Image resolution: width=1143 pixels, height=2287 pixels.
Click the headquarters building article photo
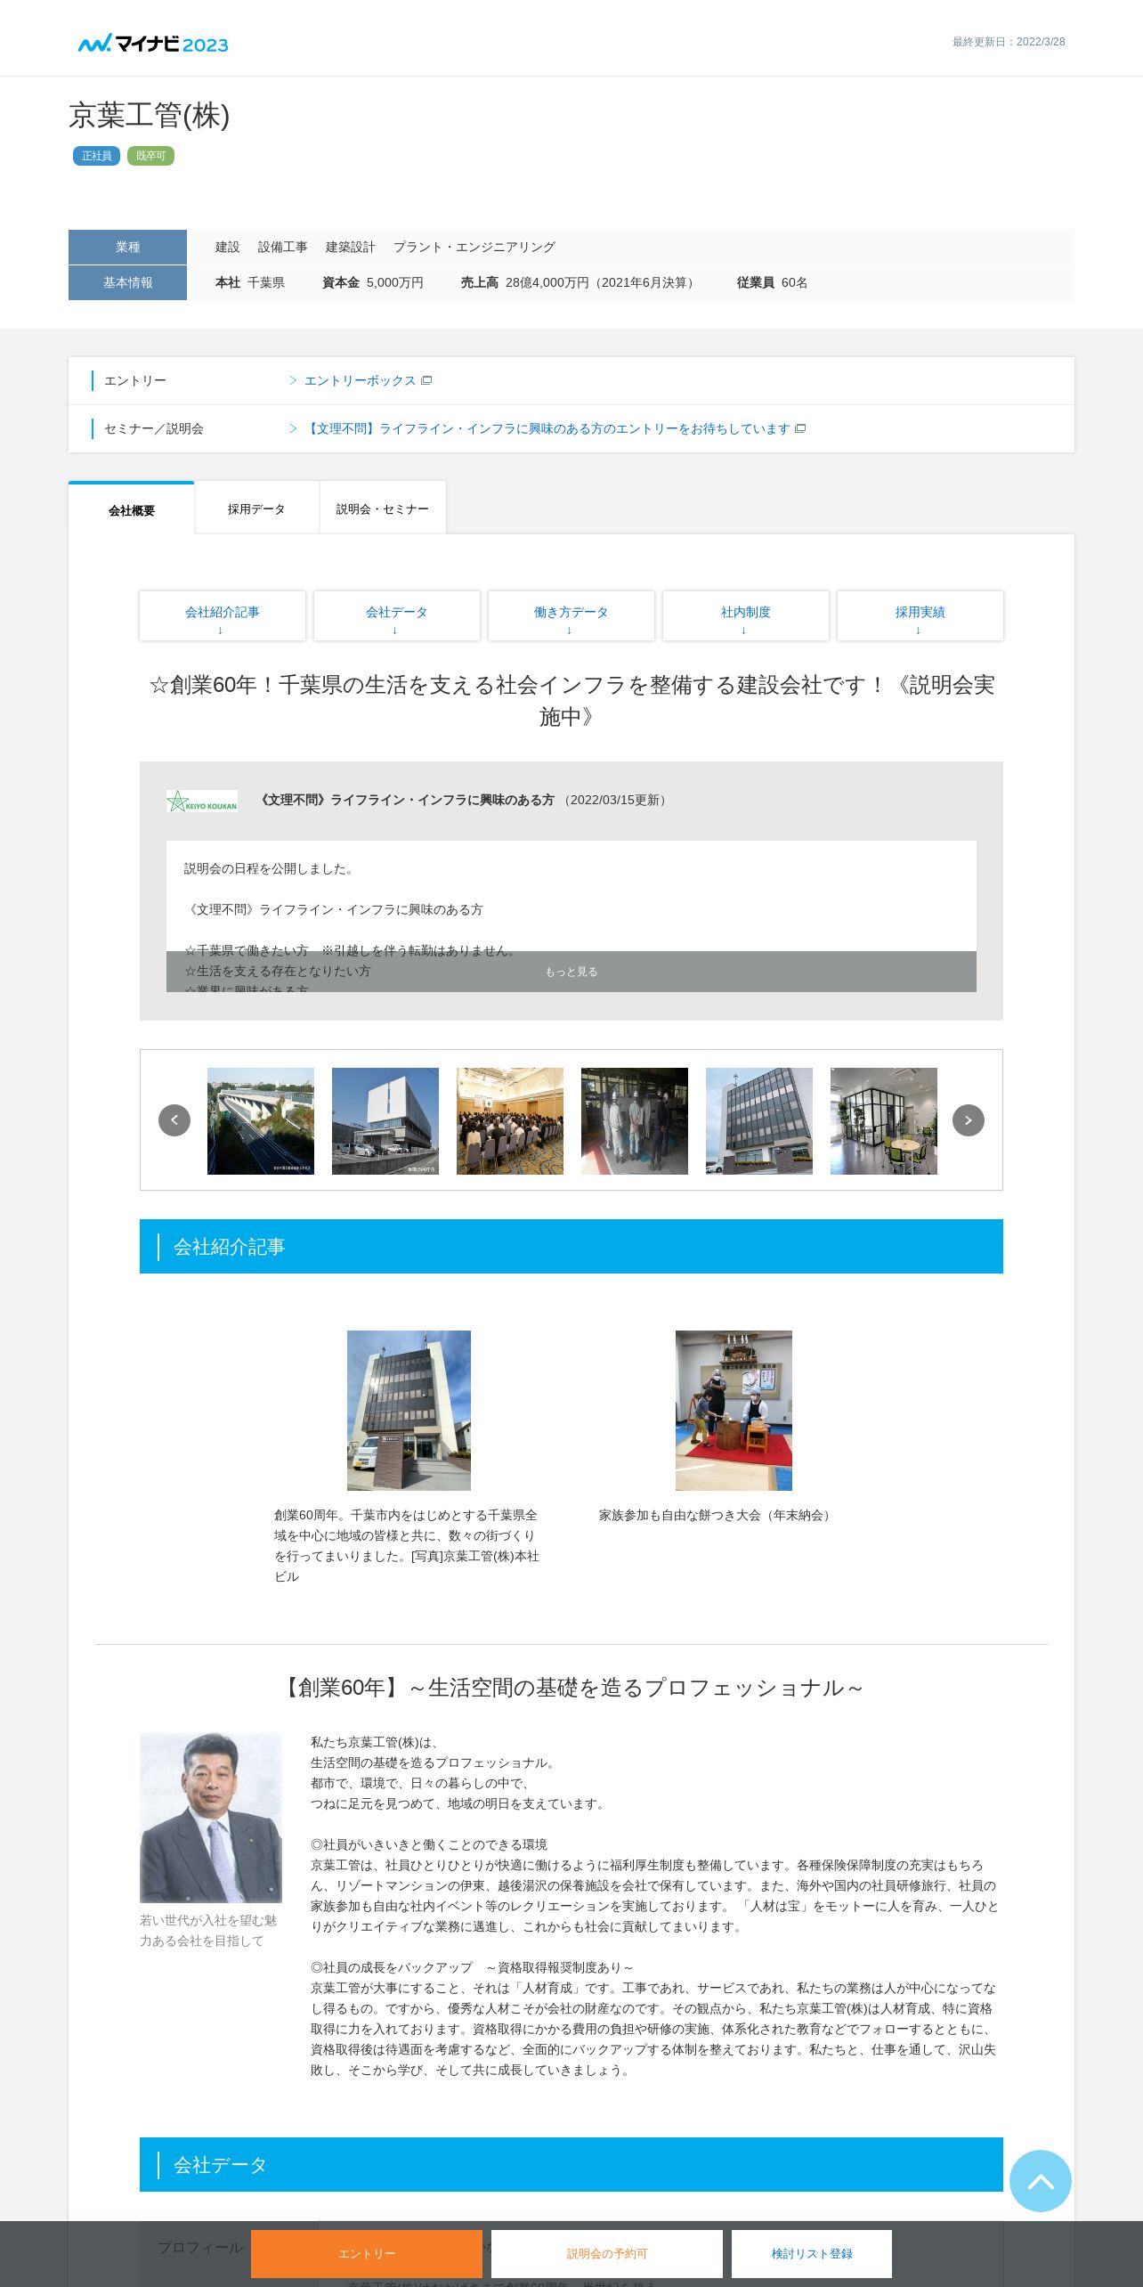(x=409, y=1411)
